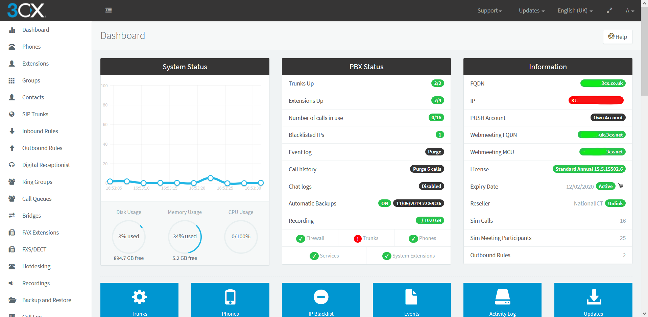
Task: Click the Call Queues people icon
Action: coord(12,199)
